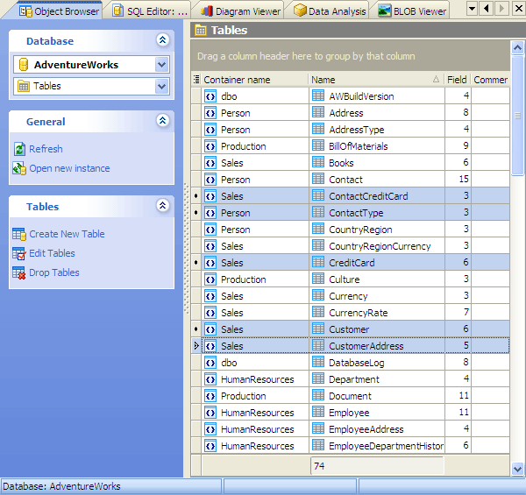The height and width of the screenshot is (495, 526).
Task: Click row indicator of CreditCard row
Action: click(x=196, y=263)
